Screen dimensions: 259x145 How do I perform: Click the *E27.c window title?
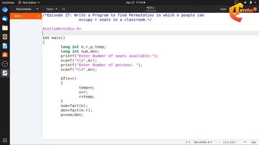[x=151, y=8]
